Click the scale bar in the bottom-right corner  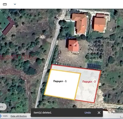pos(122,117)
